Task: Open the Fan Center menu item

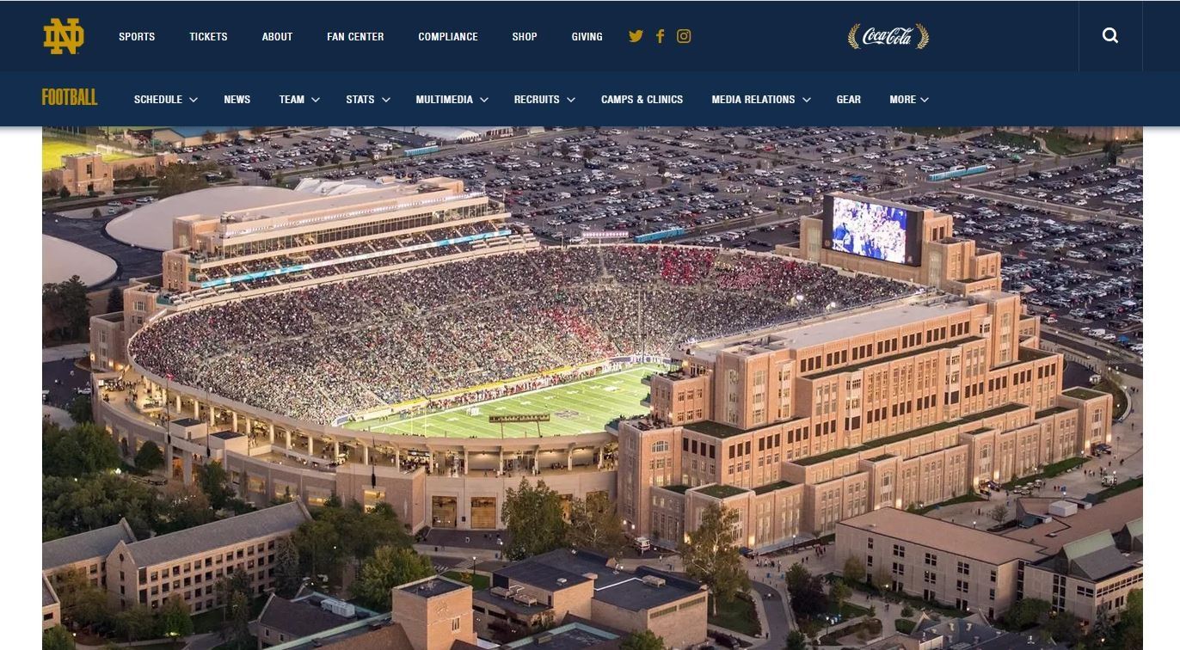Action: click(x=355, y=37)
